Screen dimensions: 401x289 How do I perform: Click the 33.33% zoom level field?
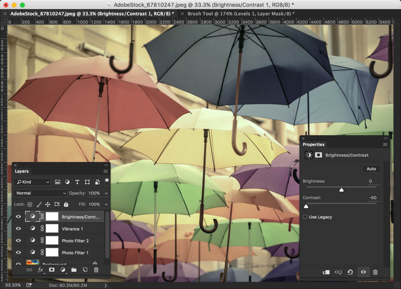(x=13, y=285)
